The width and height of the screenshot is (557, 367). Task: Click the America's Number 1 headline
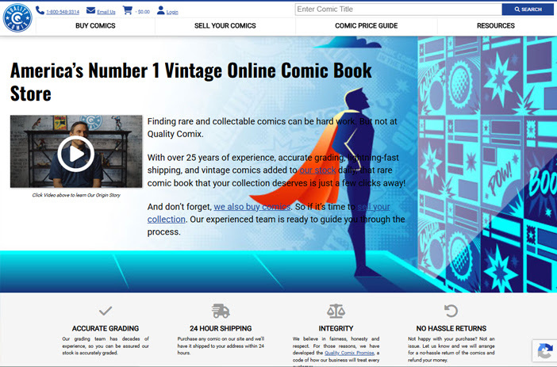tap(191, 82)
